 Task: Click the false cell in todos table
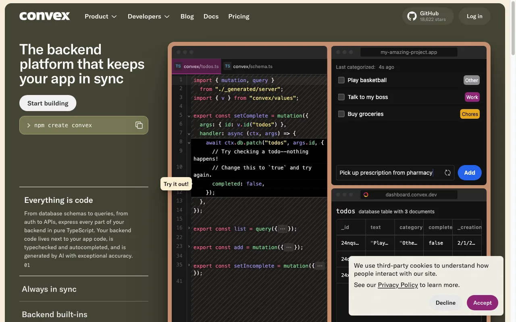pyautogui.click(x=438, y=243)
